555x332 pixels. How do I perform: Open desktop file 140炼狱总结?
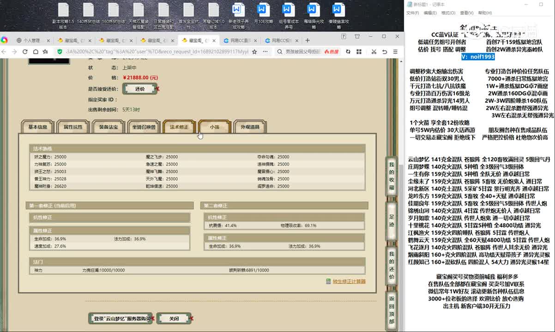coord(88,13)
